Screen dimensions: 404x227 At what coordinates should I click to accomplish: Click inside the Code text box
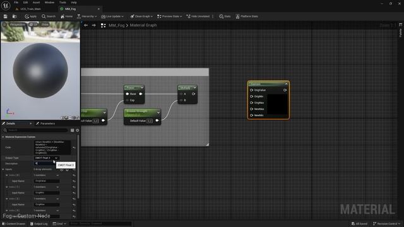point(52,148)
